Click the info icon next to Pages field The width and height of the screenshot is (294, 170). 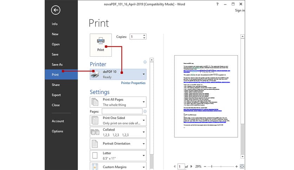click(x=145, y=111)
